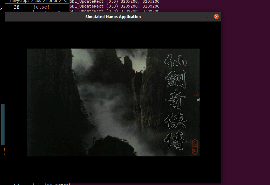The image size is (270, 185).
Task: Click the red seal stamp in game image
Action: click(x=195, y=147)
